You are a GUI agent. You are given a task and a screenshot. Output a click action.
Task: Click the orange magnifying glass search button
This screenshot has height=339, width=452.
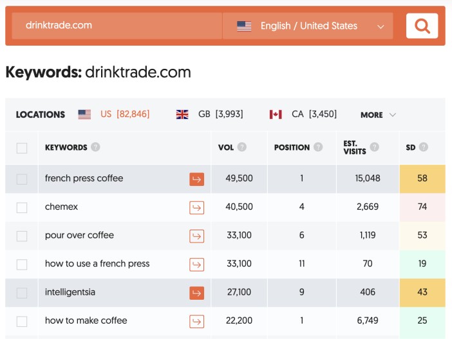point(422,26)
